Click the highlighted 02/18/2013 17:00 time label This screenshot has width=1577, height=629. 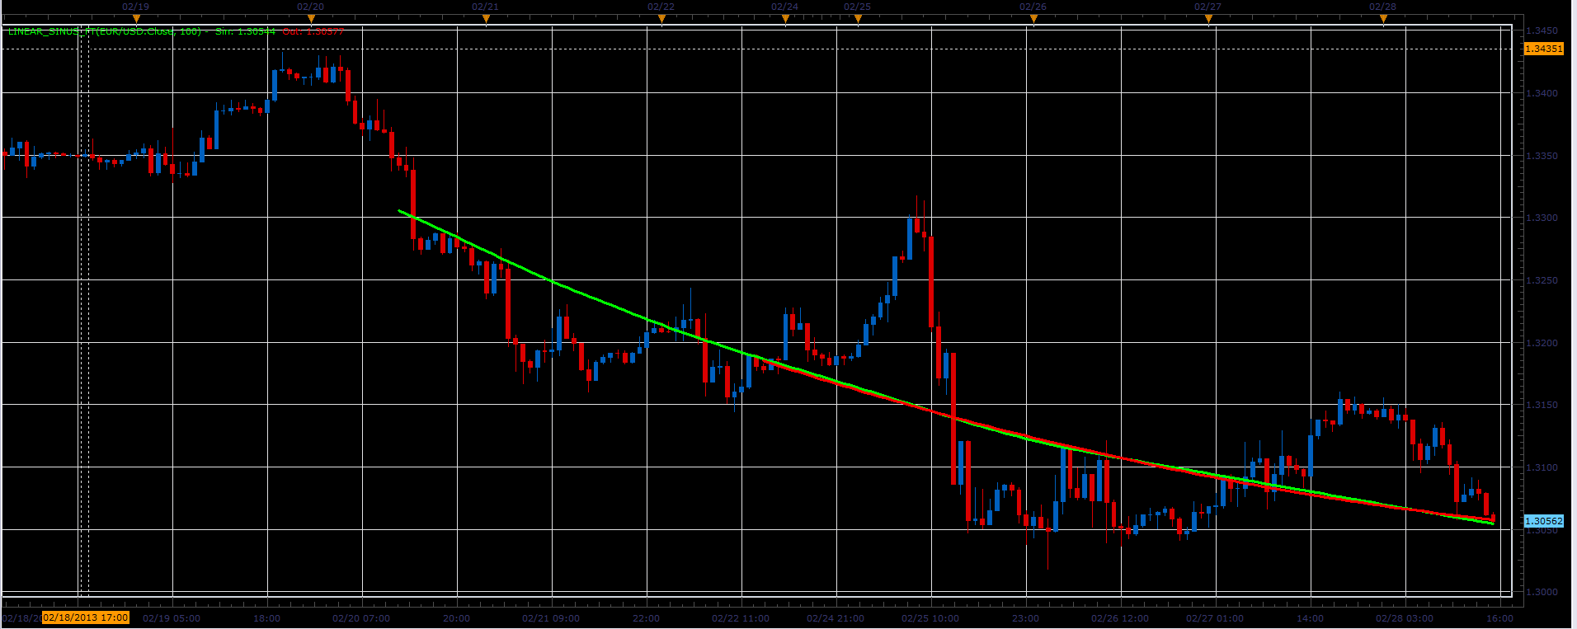pyautogui.click(x=86, y=617)
